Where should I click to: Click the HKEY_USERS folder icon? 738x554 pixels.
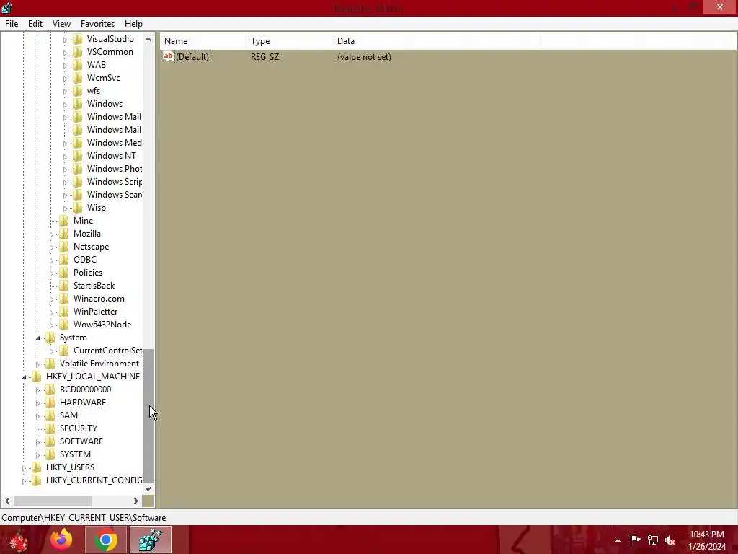pos(37,467)
